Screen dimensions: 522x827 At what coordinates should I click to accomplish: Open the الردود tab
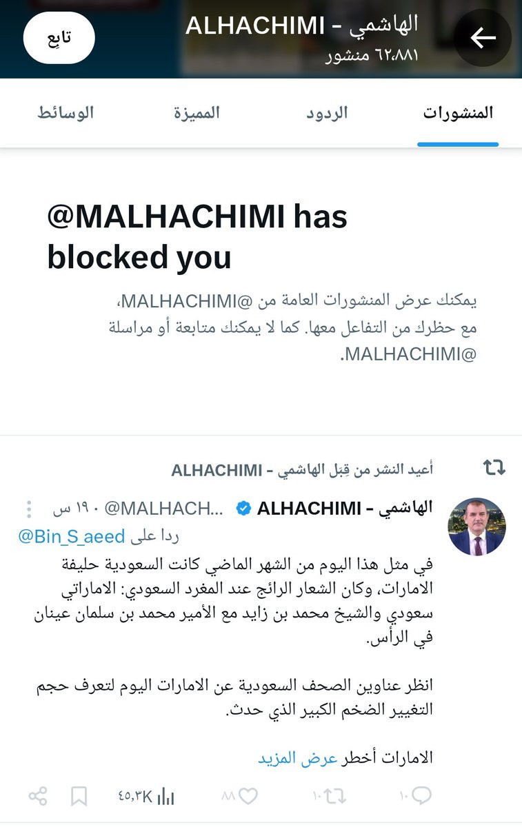tap(327, 113)
